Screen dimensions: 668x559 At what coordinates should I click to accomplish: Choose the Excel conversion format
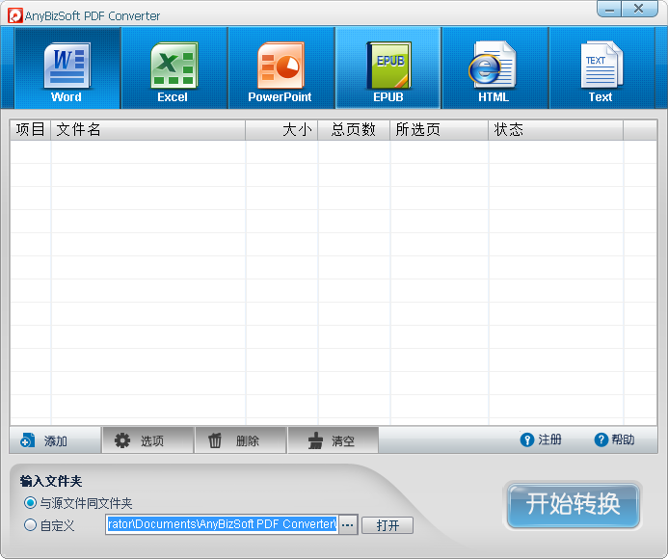(x=174, y=68)
